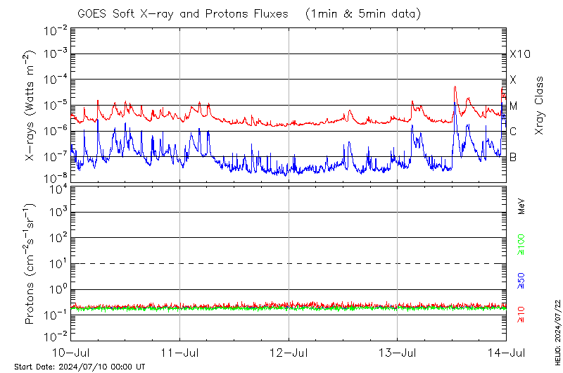Image resolution: width=563 pixels, height=373 pixels.
Task: Click the B class label on right axis
Action: (x=514, y=156)
